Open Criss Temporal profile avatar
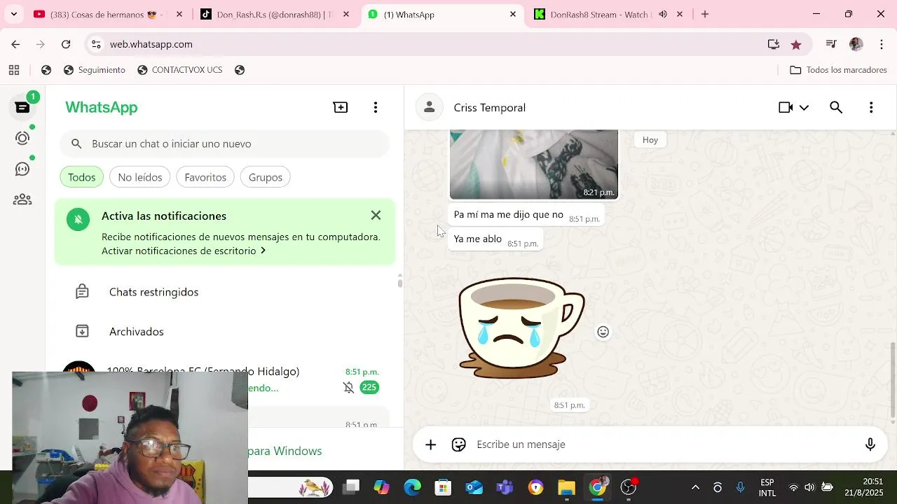897x504 pixels. coord(430,107)
